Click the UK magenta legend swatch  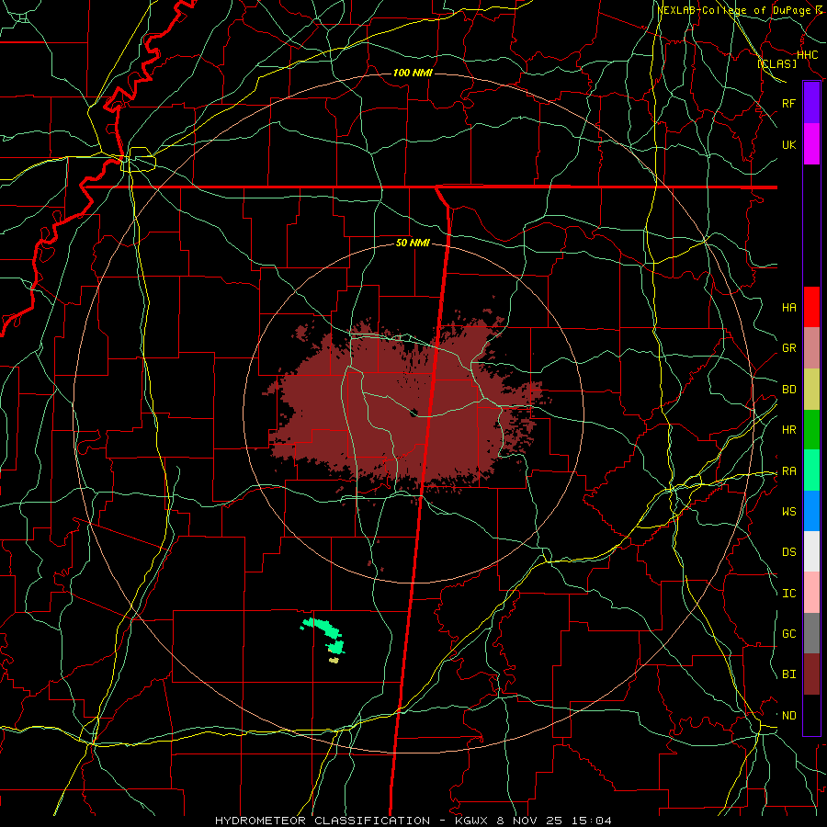pos(811,144)
